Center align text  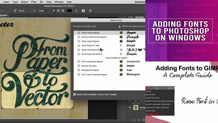[x=58, y=11]
